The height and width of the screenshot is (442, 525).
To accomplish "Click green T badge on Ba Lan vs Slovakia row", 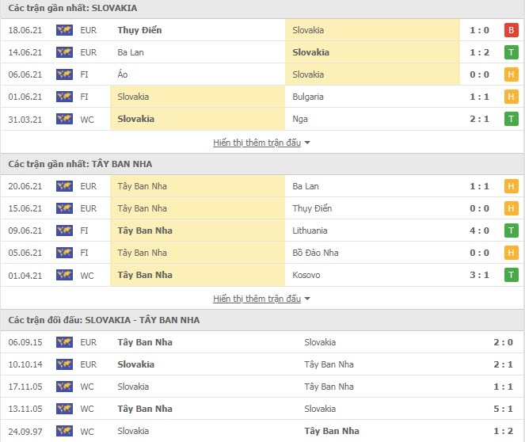I will pyautogui.click(x=511, y=52).
